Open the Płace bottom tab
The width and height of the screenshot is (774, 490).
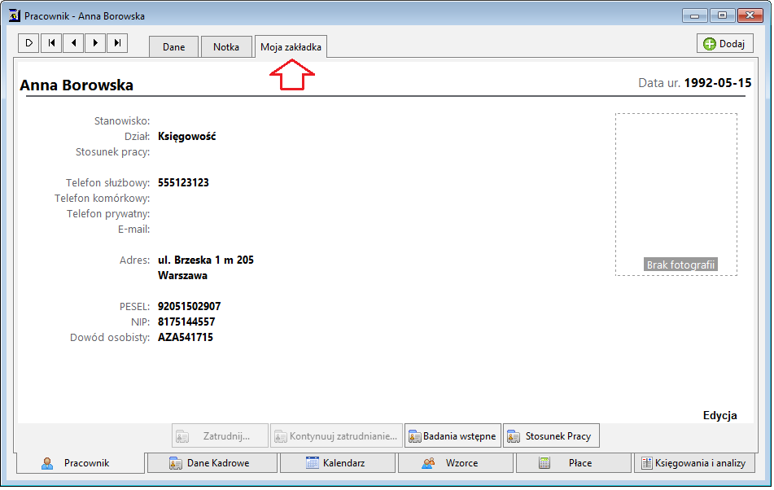574,463
